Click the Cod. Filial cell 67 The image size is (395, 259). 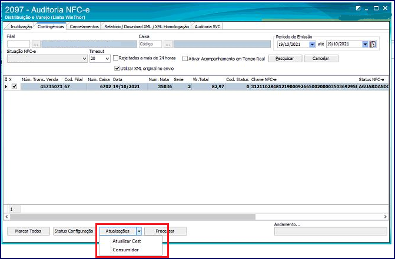(x=75, y=86)
